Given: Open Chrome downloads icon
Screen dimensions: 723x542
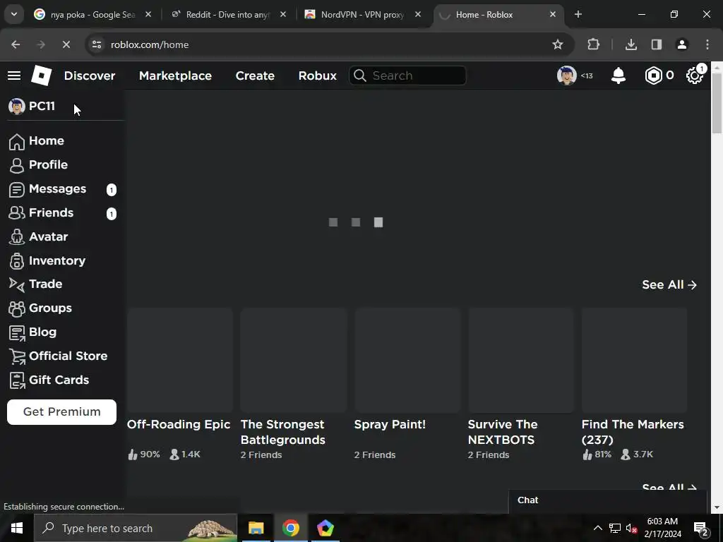Looking at the screenshot, I should coord(631,44).
